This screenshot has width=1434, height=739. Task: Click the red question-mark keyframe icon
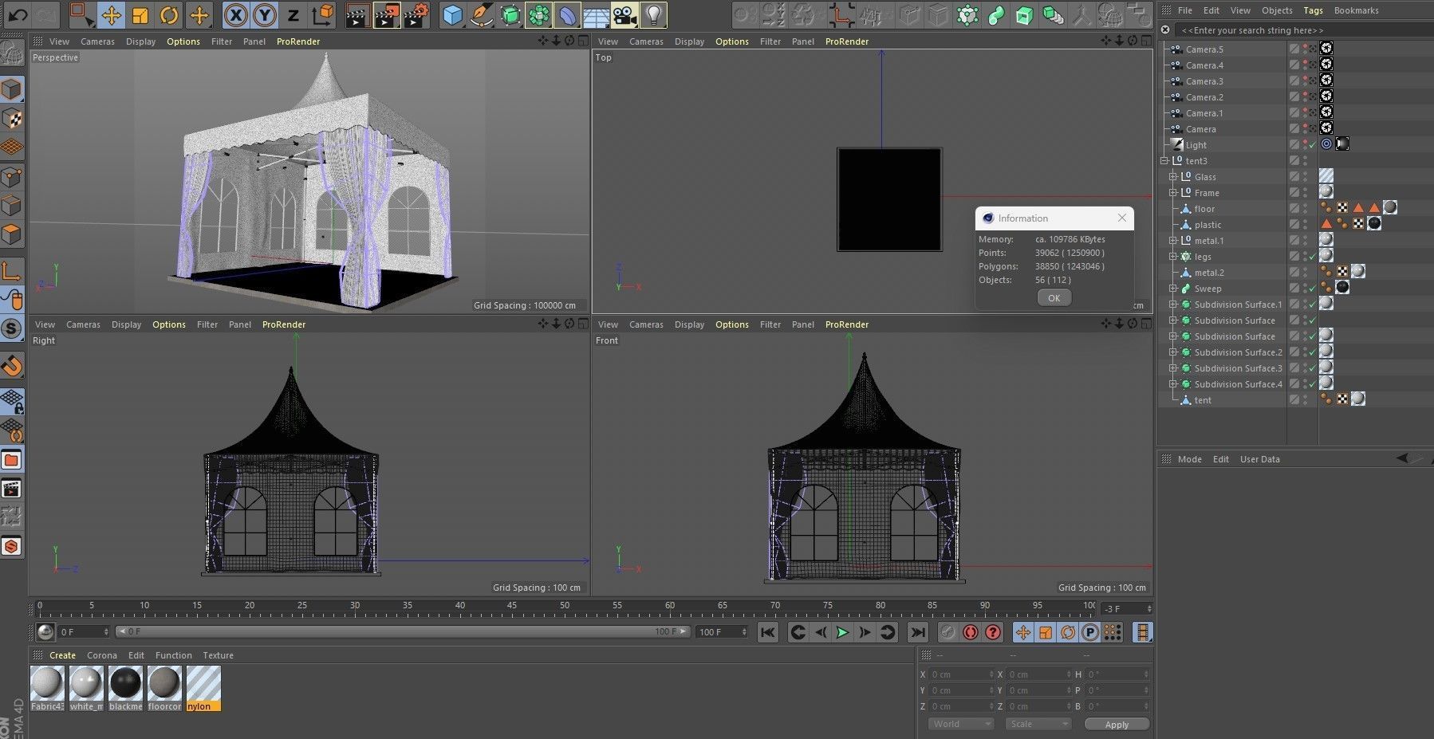(993, 632)
